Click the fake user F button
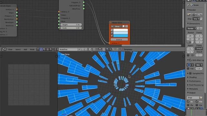The image size is (207, 116). (79, 49)
